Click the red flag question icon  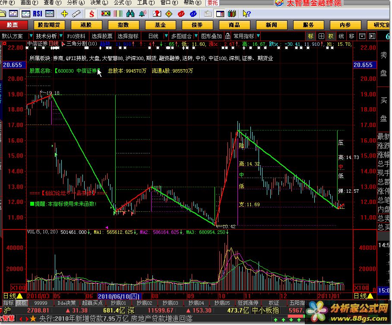pos(157,13)
